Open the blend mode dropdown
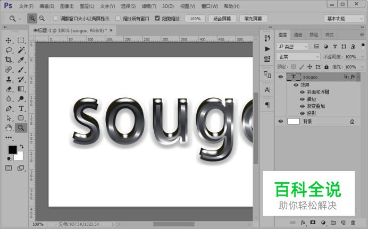 298,57
